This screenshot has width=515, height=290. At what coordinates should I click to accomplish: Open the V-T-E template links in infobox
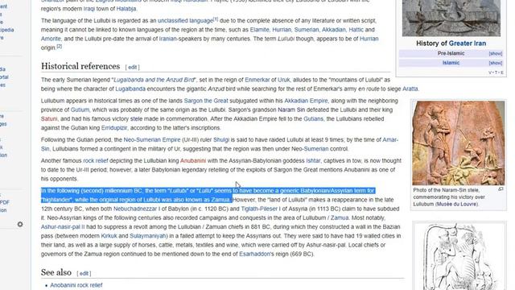pos(496,72)
